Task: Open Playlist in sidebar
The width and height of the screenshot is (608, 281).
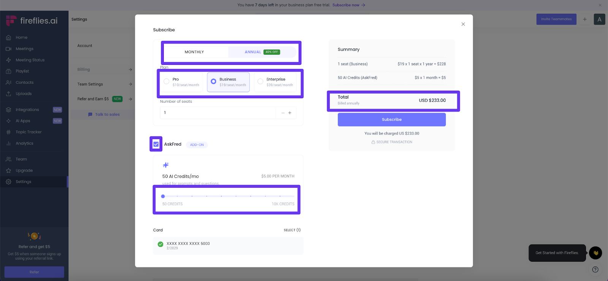Action: pos(22,71)
